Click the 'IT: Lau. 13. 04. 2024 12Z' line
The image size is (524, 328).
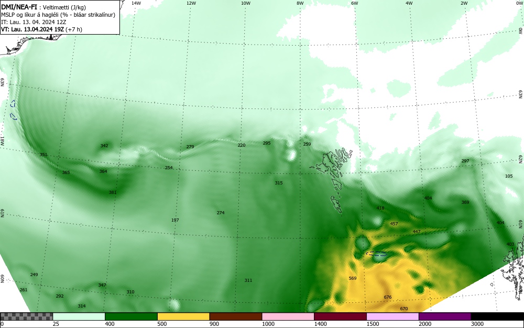(34, 22)
